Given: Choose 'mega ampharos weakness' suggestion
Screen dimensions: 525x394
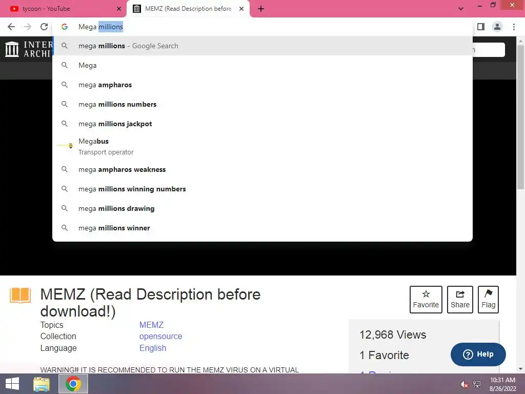Looking at the screenshot, I should 262,169.
